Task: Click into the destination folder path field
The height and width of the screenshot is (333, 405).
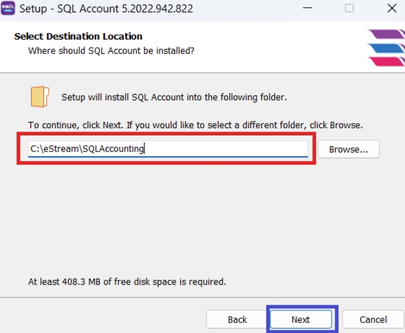Action: pyautogui.click(x=167, y=148)
